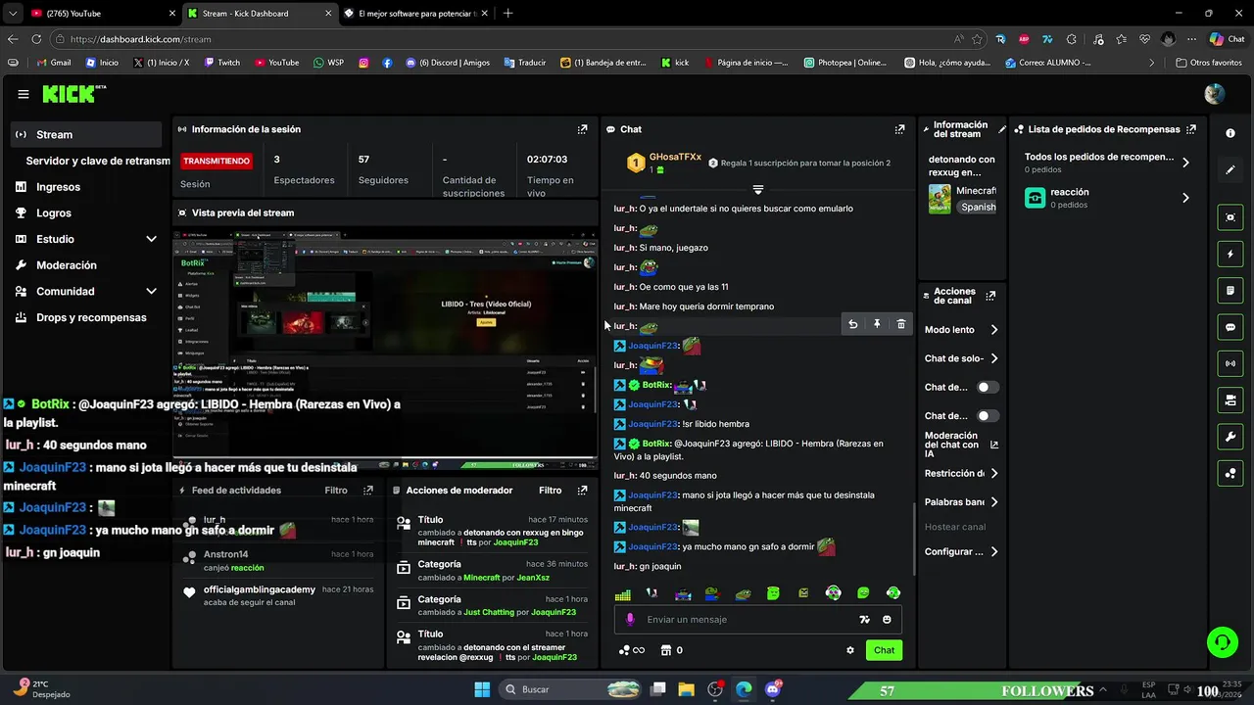Select Stream in the left sidebar

click(x=86, y=135)
